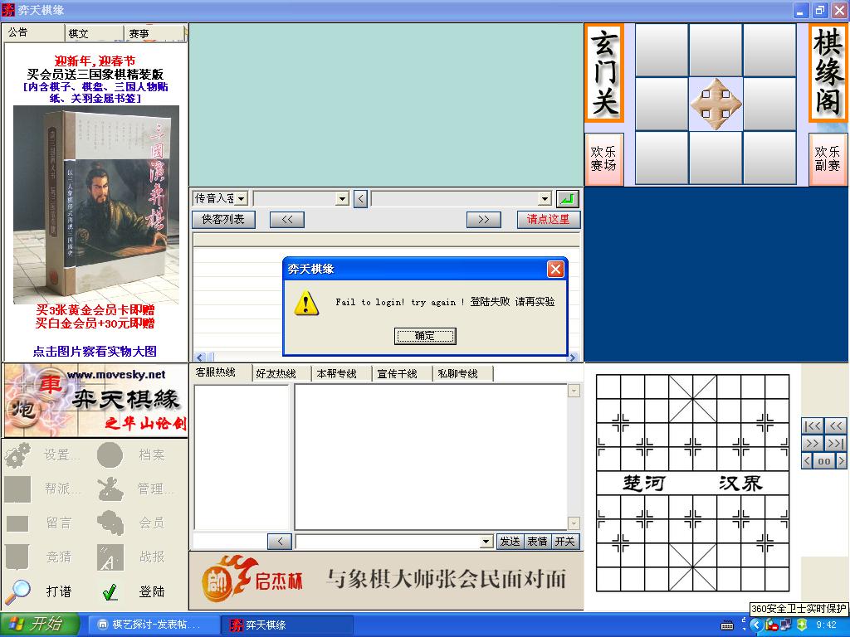This screenshot has height=637, width=850.
Task: Open the Windows 开始 Start button
Action: pos(40,625)
